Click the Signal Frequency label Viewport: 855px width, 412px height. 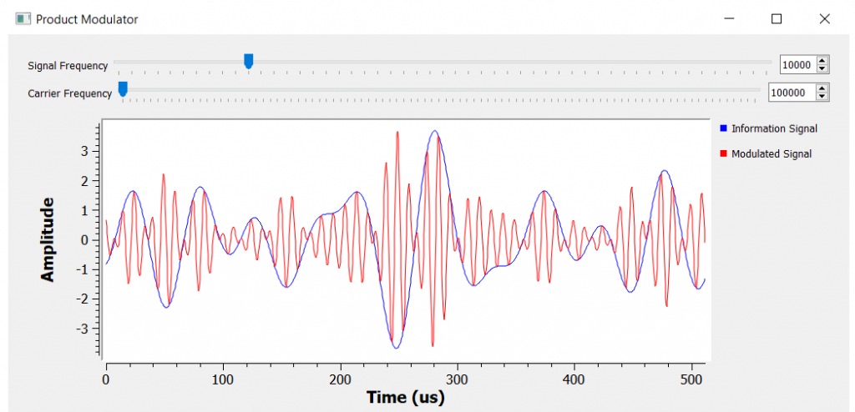[x=68, y=66]
